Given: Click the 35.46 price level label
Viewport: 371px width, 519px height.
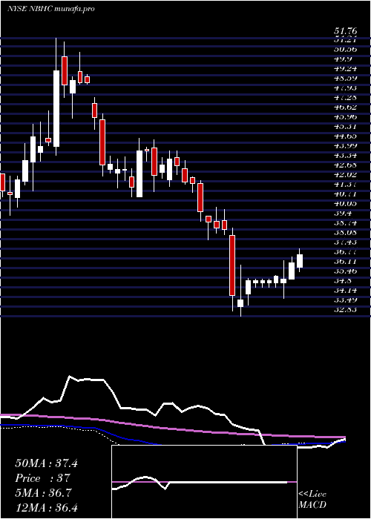Looking at the screenshot, I should pyautogui.click(x=346, y=271).
